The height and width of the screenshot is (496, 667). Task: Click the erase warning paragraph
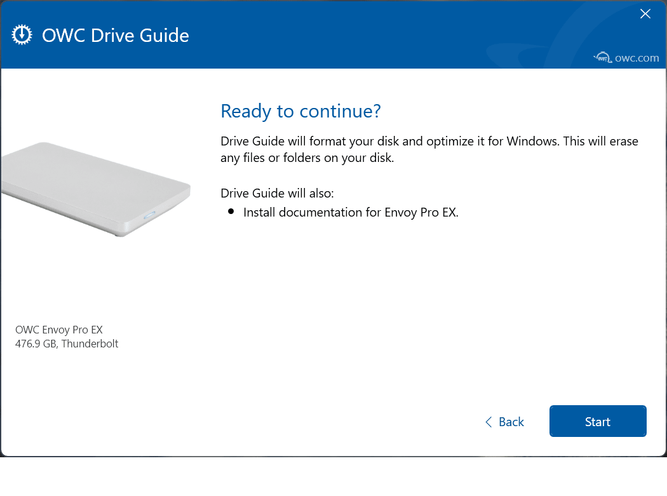(x=429, y=149)
